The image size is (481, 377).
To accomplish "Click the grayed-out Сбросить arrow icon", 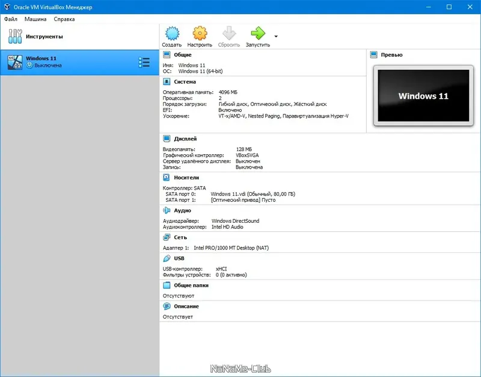I will pyautogui.click(x=229, y=33).
